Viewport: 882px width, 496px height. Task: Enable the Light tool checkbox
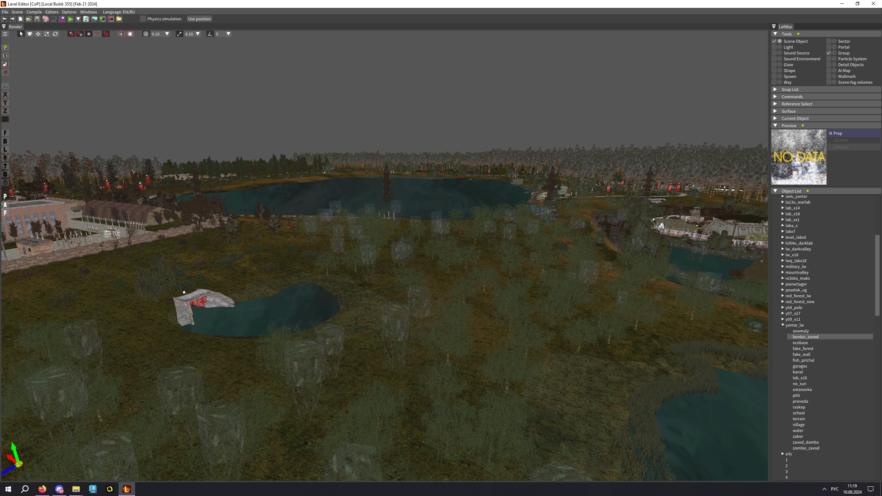coord(774,47)
